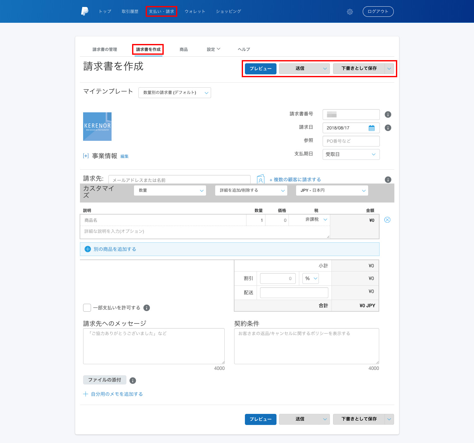The height and width of the screenshot is (443, 474).
Task: Click info icon next to 請求日
Action: [x=388, y=128]
